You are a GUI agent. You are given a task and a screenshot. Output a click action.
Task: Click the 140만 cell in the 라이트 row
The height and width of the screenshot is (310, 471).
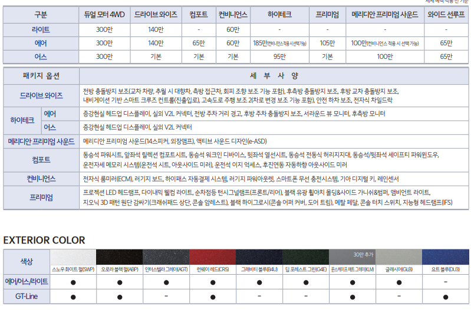tap(156, 29)
